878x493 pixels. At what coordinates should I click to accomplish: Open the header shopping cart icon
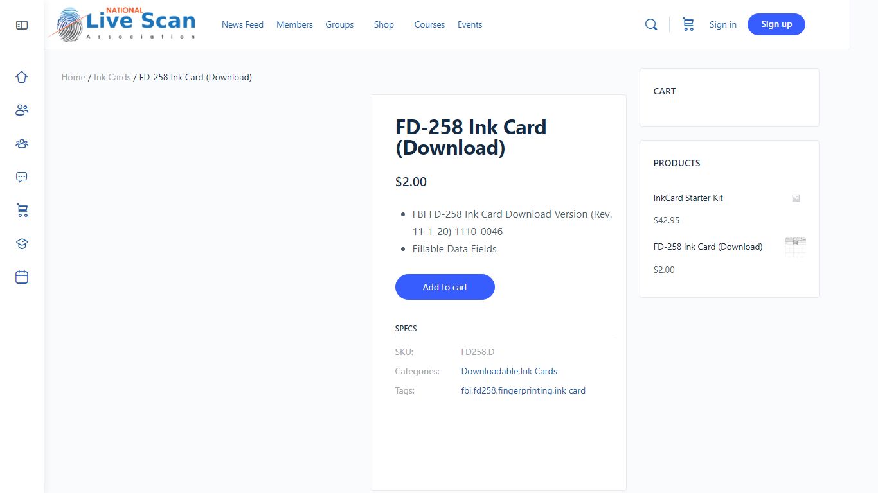coord(688,24)
